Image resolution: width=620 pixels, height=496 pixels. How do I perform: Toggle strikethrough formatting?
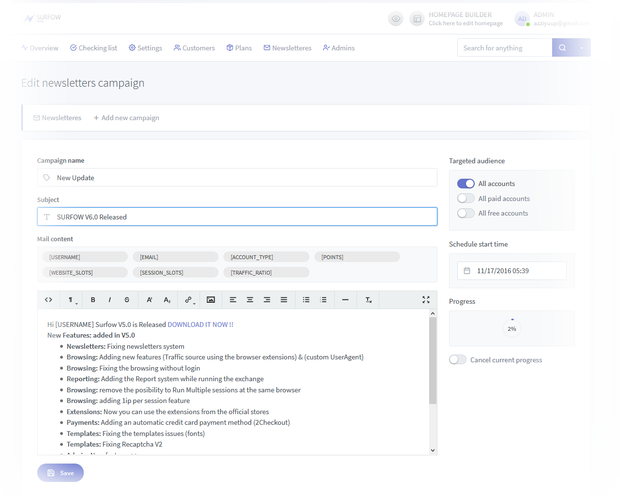pos(127,300)
